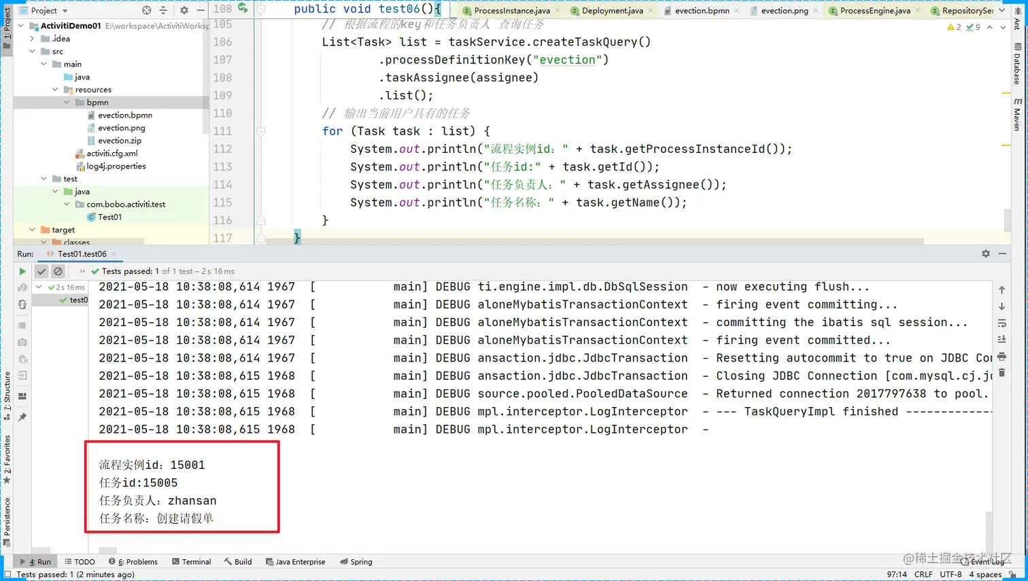Select the Test01.test06 run tab

coord(82,254)
